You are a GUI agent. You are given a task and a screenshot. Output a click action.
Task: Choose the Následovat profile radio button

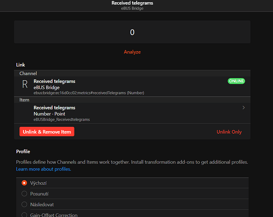(x=24, y=204)
